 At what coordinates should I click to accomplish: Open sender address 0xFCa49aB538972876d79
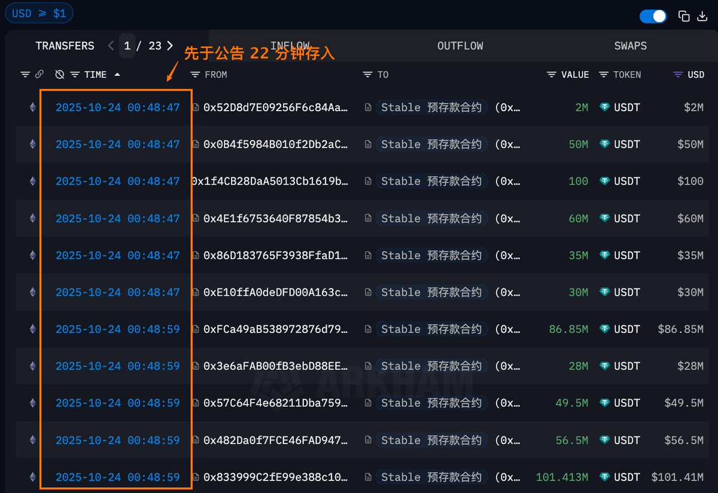pos(276,329)
